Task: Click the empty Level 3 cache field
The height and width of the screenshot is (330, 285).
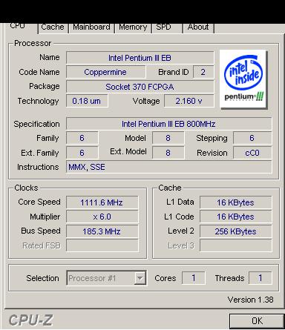Action: (236, 245)
